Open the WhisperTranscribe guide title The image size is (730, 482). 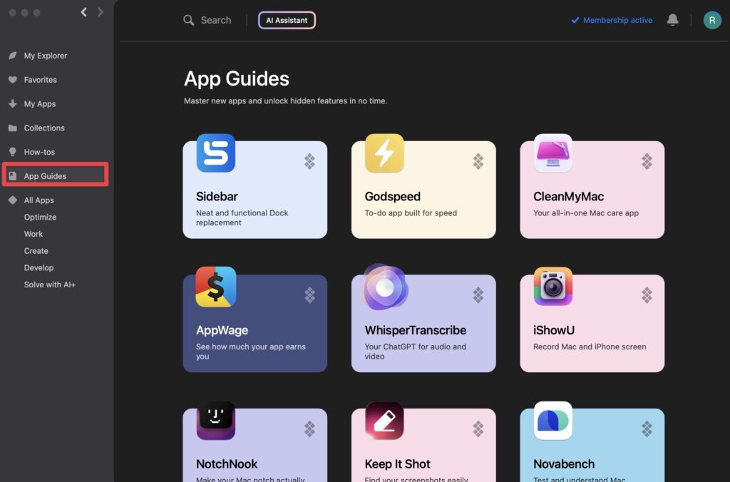pyautogui.click(x=416, y=330)
